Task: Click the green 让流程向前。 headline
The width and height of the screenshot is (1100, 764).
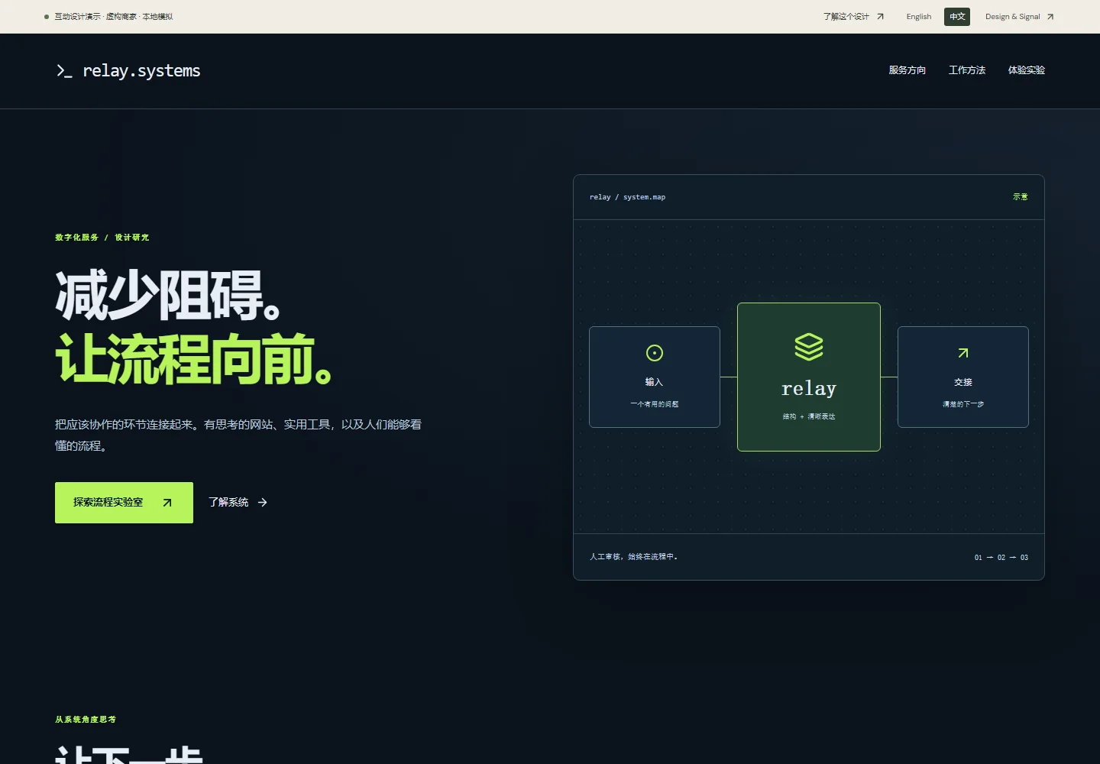Action: pos(194,359)
